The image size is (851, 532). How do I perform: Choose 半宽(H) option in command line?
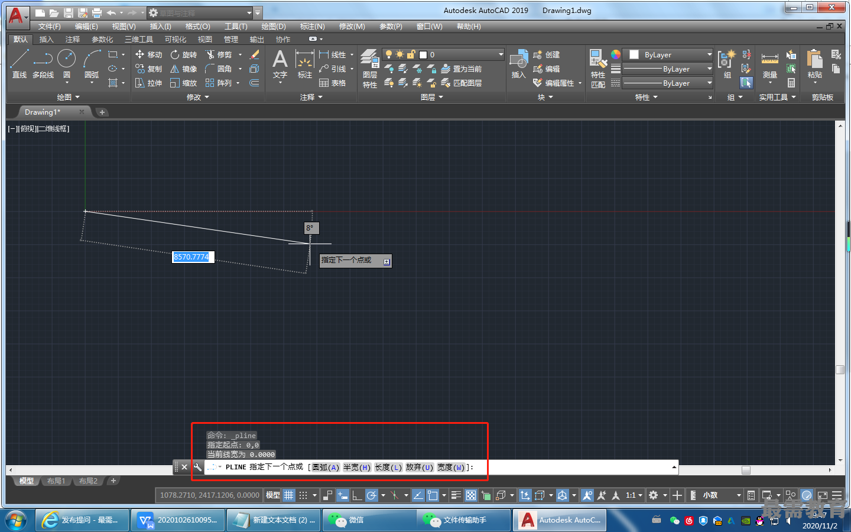point(357,467)
